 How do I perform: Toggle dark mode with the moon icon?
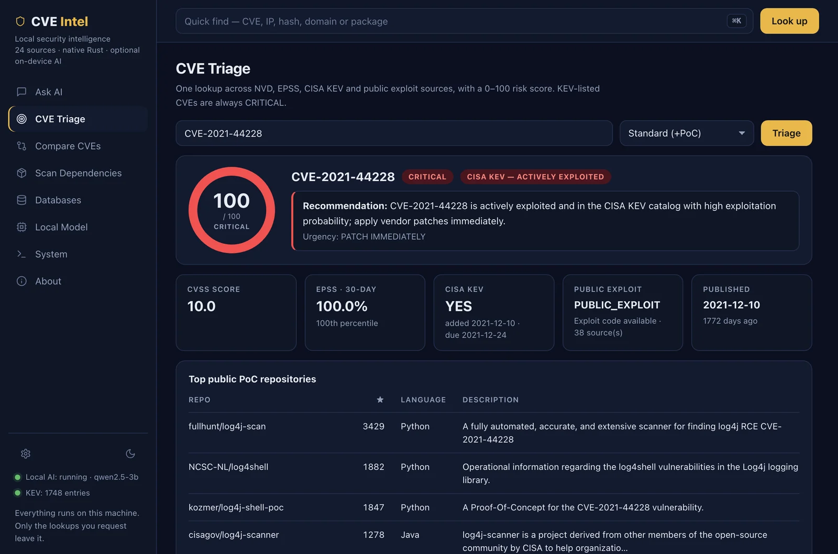tap(130, 453)
